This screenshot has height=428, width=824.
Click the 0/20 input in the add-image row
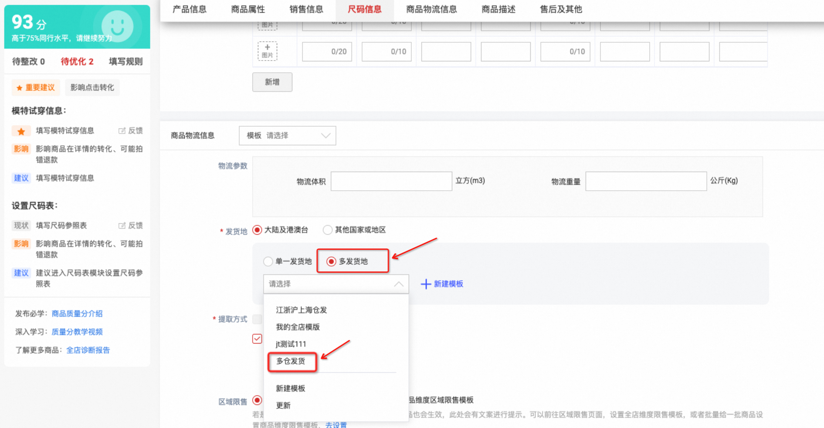(327, 51)
